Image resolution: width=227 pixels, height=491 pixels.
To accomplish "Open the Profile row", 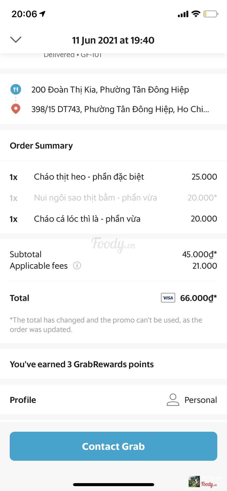I will (113, 400).
